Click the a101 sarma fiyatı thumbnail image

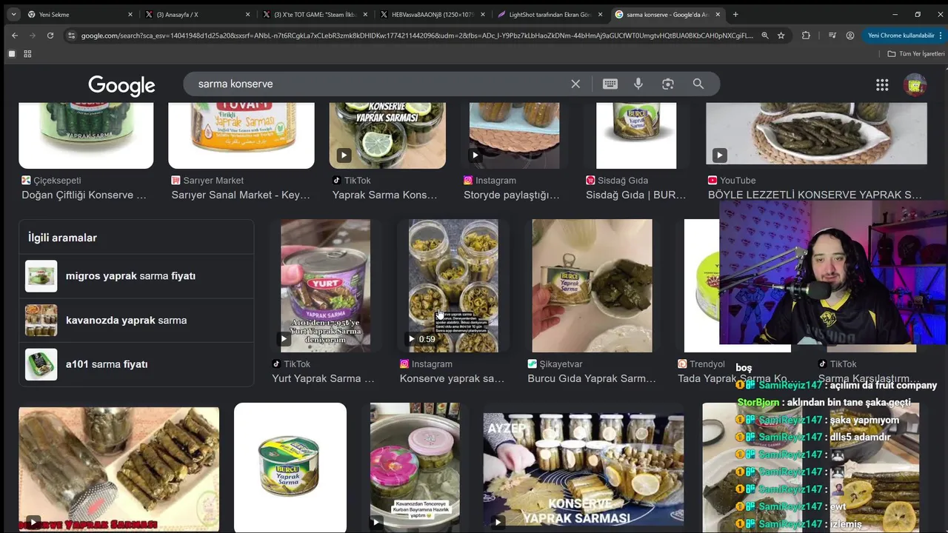tap(41, 364)
